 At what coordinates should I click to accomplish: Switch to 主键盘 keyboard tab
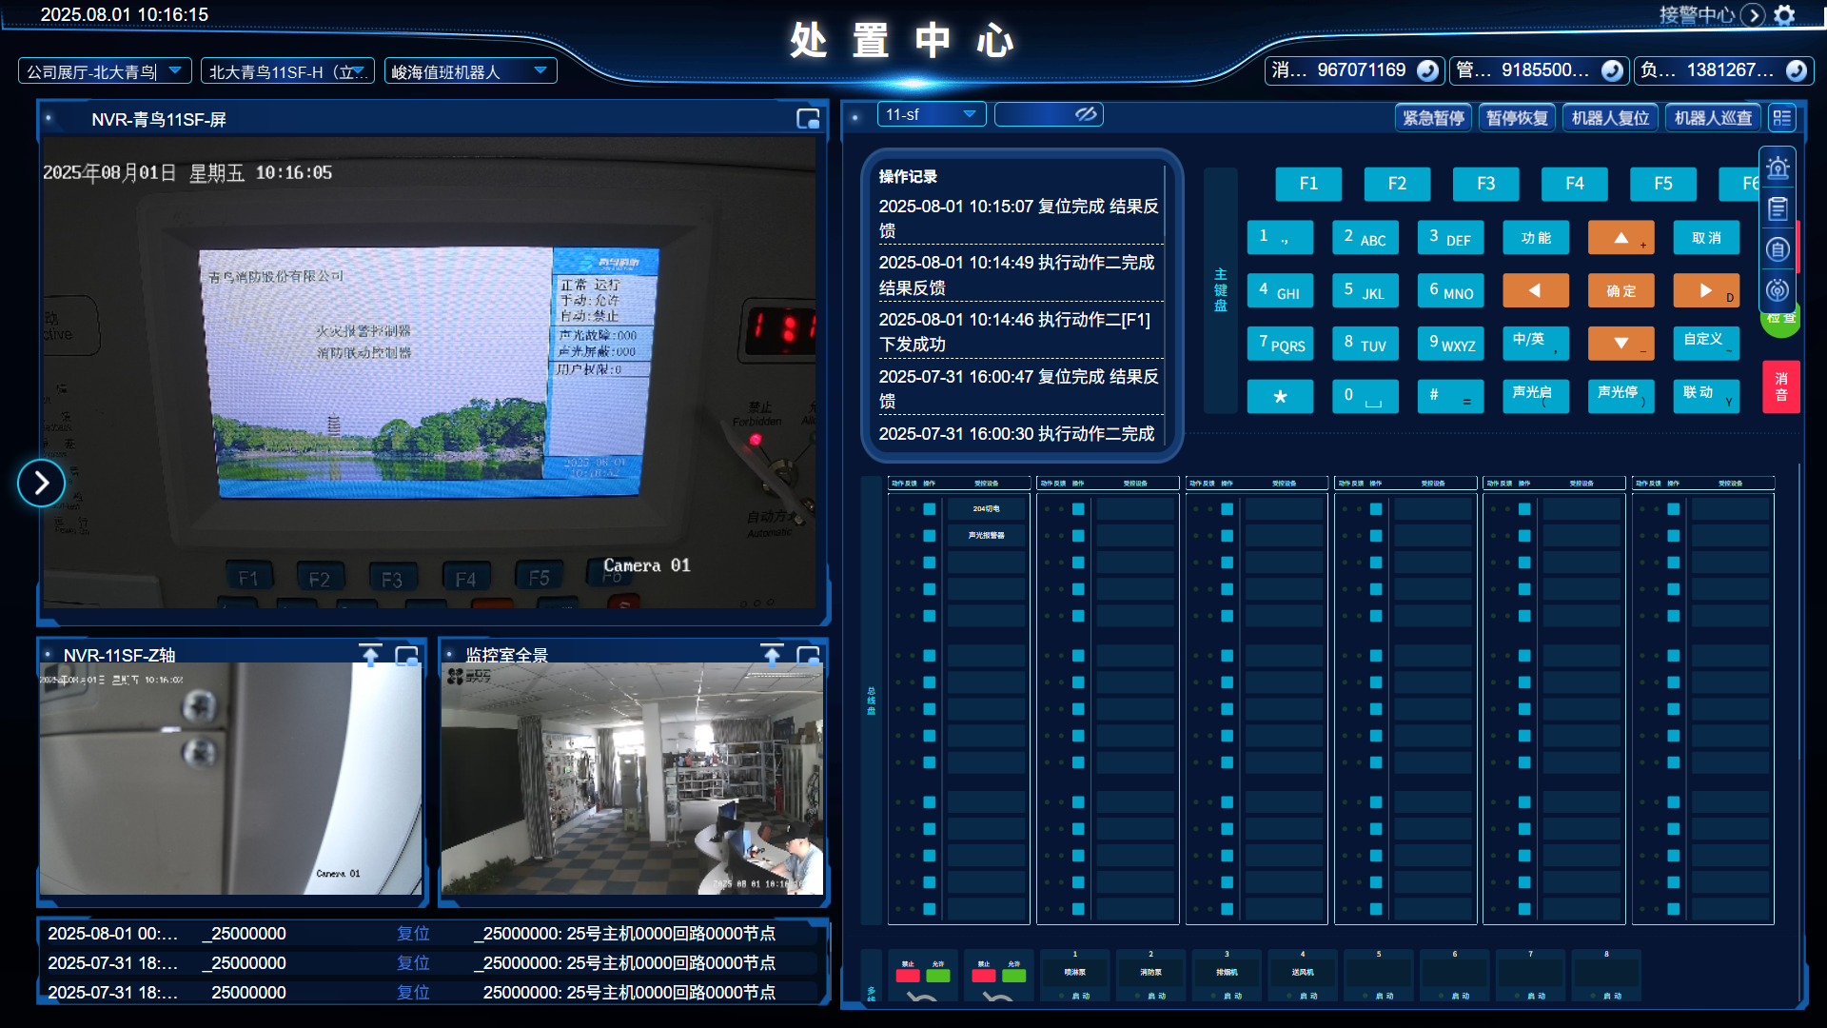pyautogui.click(x=1220, y=290)
